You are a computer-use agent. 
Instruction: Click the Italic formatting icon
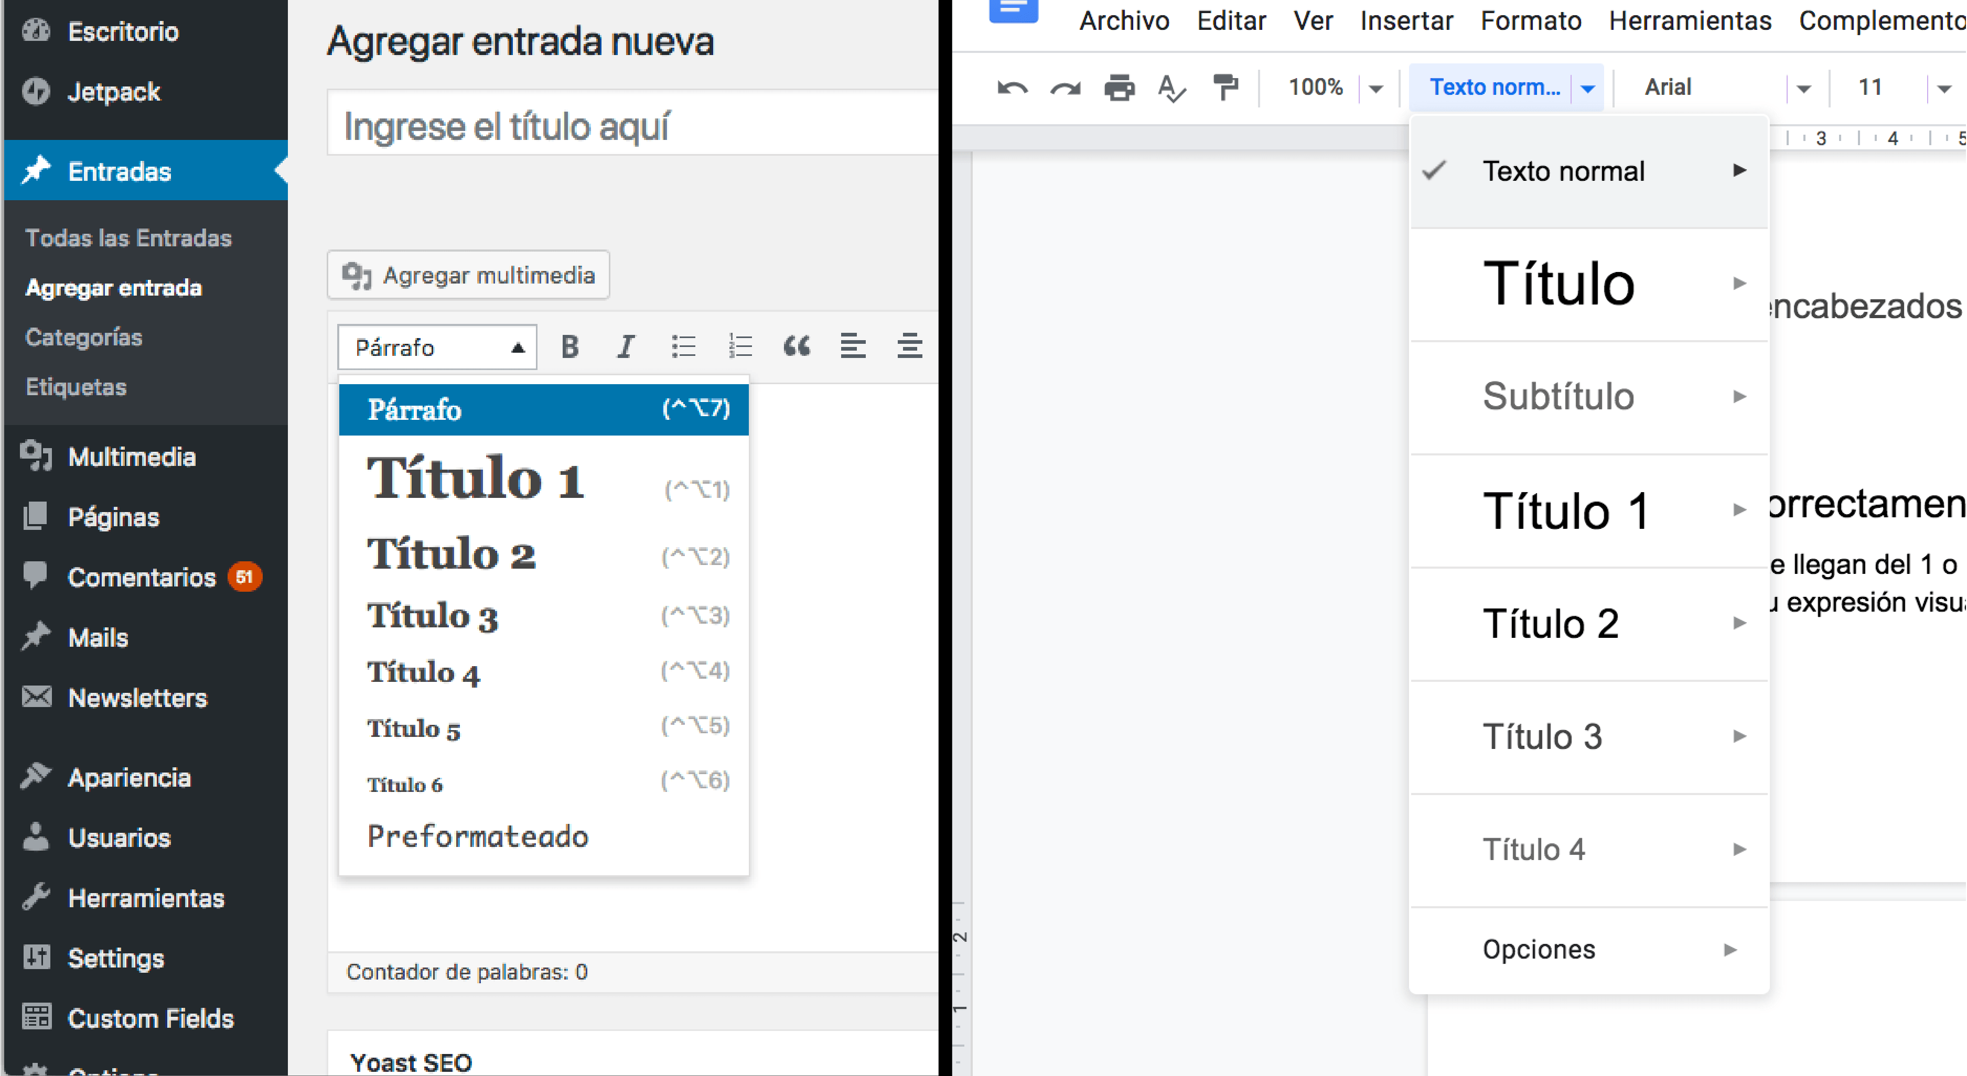[626, 347]
